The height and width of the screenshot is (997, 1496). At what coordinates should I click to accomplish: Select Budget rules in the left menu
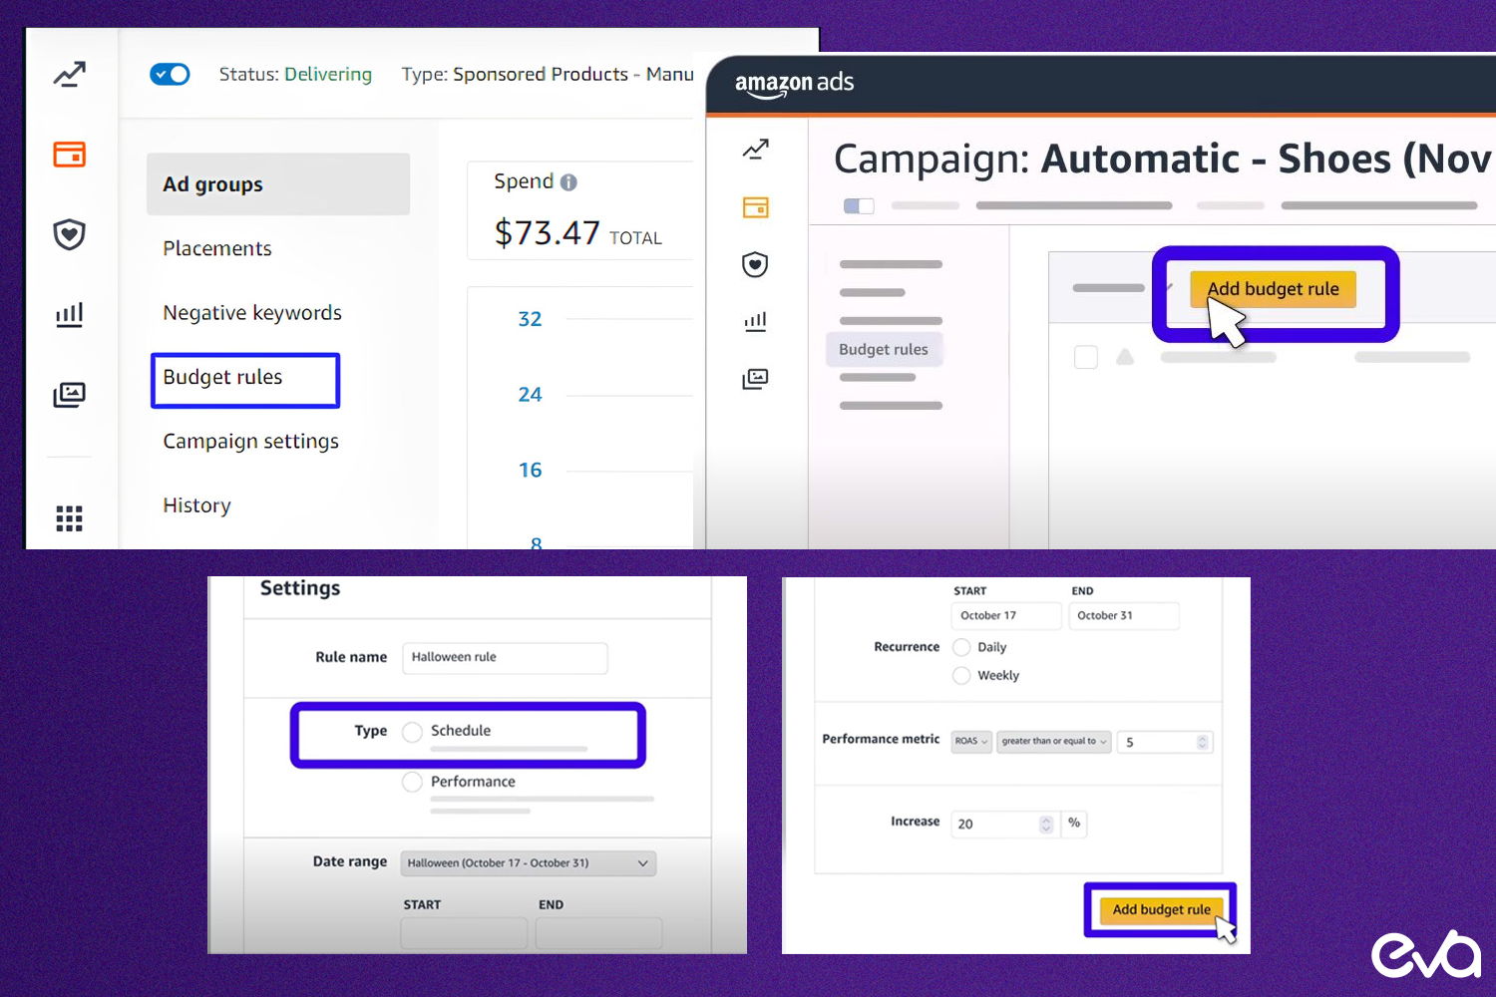tap(245, 380)
